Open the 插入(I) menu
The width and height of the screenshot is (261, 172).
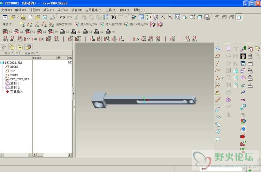coord(49,10)
